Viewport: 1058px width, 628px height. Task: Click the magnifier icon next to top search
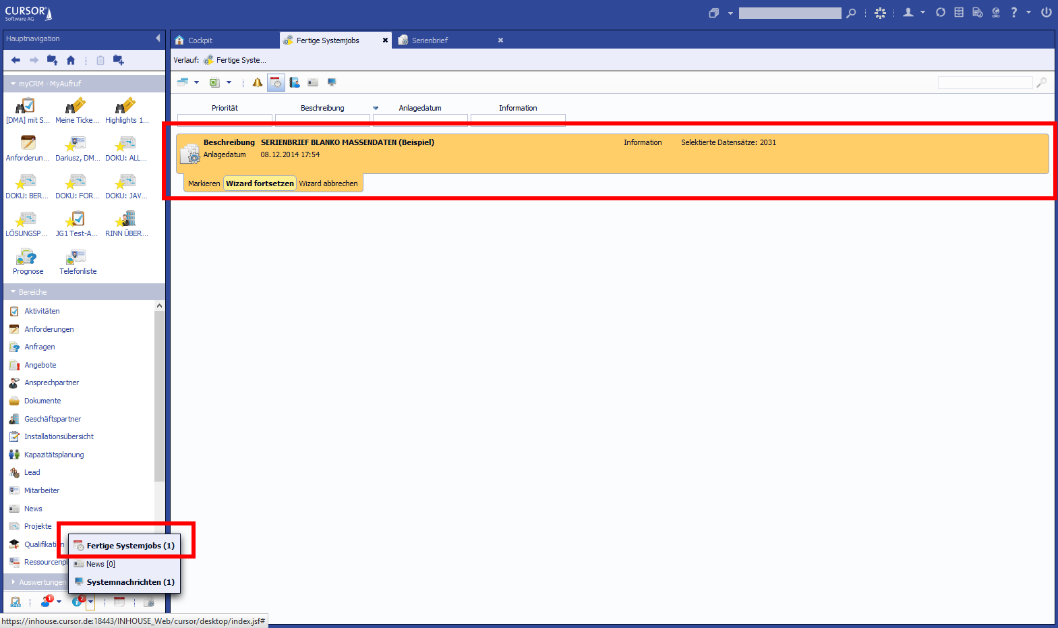pos(851,13)
